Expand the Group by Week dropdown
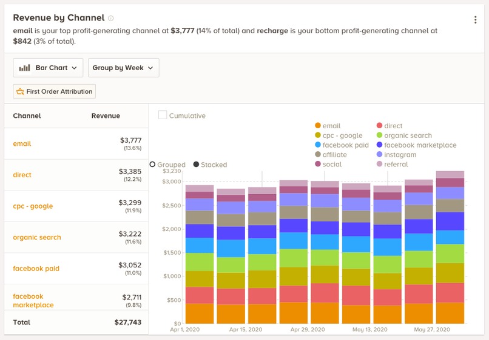 [x=124, y=68]
